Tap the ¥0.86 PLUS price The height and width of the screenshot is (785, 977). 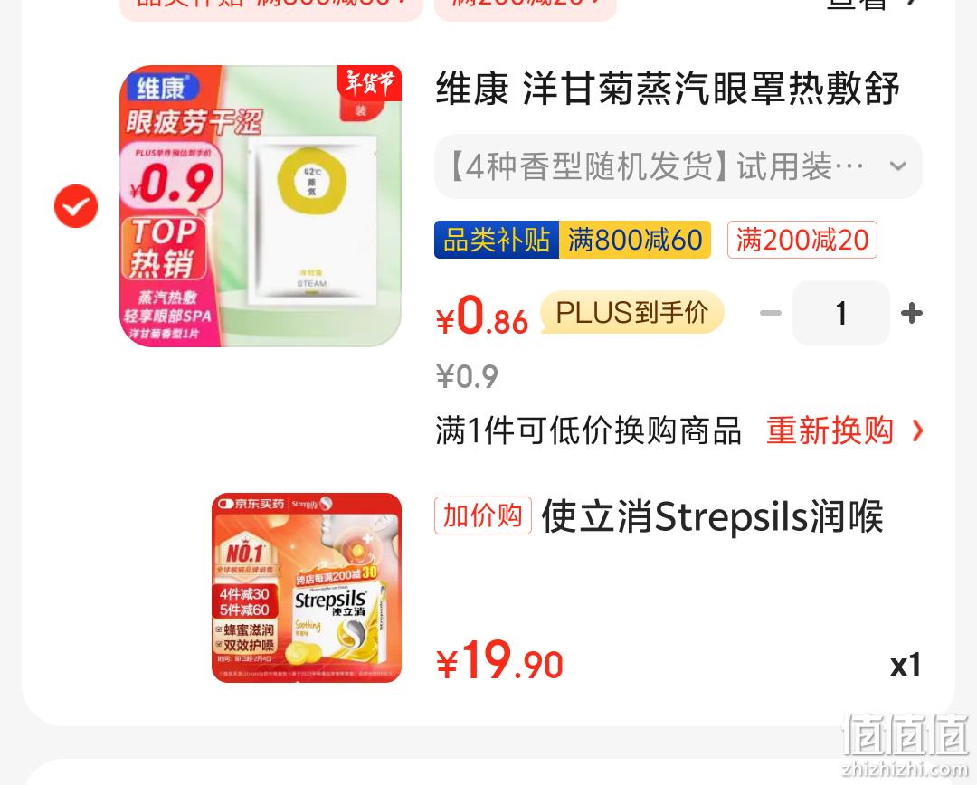[481, 316]
